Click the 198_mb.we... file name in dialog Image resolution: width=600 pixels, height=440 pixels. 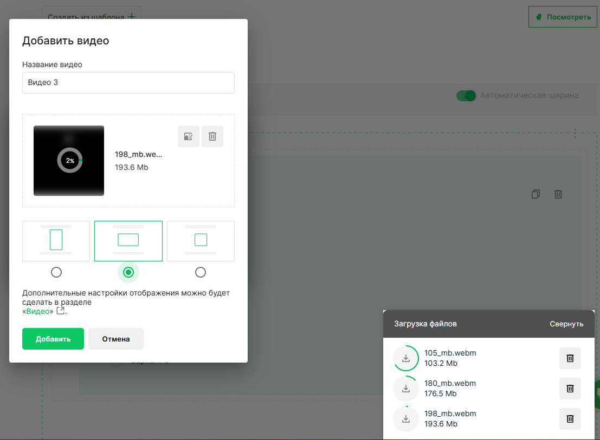tap(139, 154)
